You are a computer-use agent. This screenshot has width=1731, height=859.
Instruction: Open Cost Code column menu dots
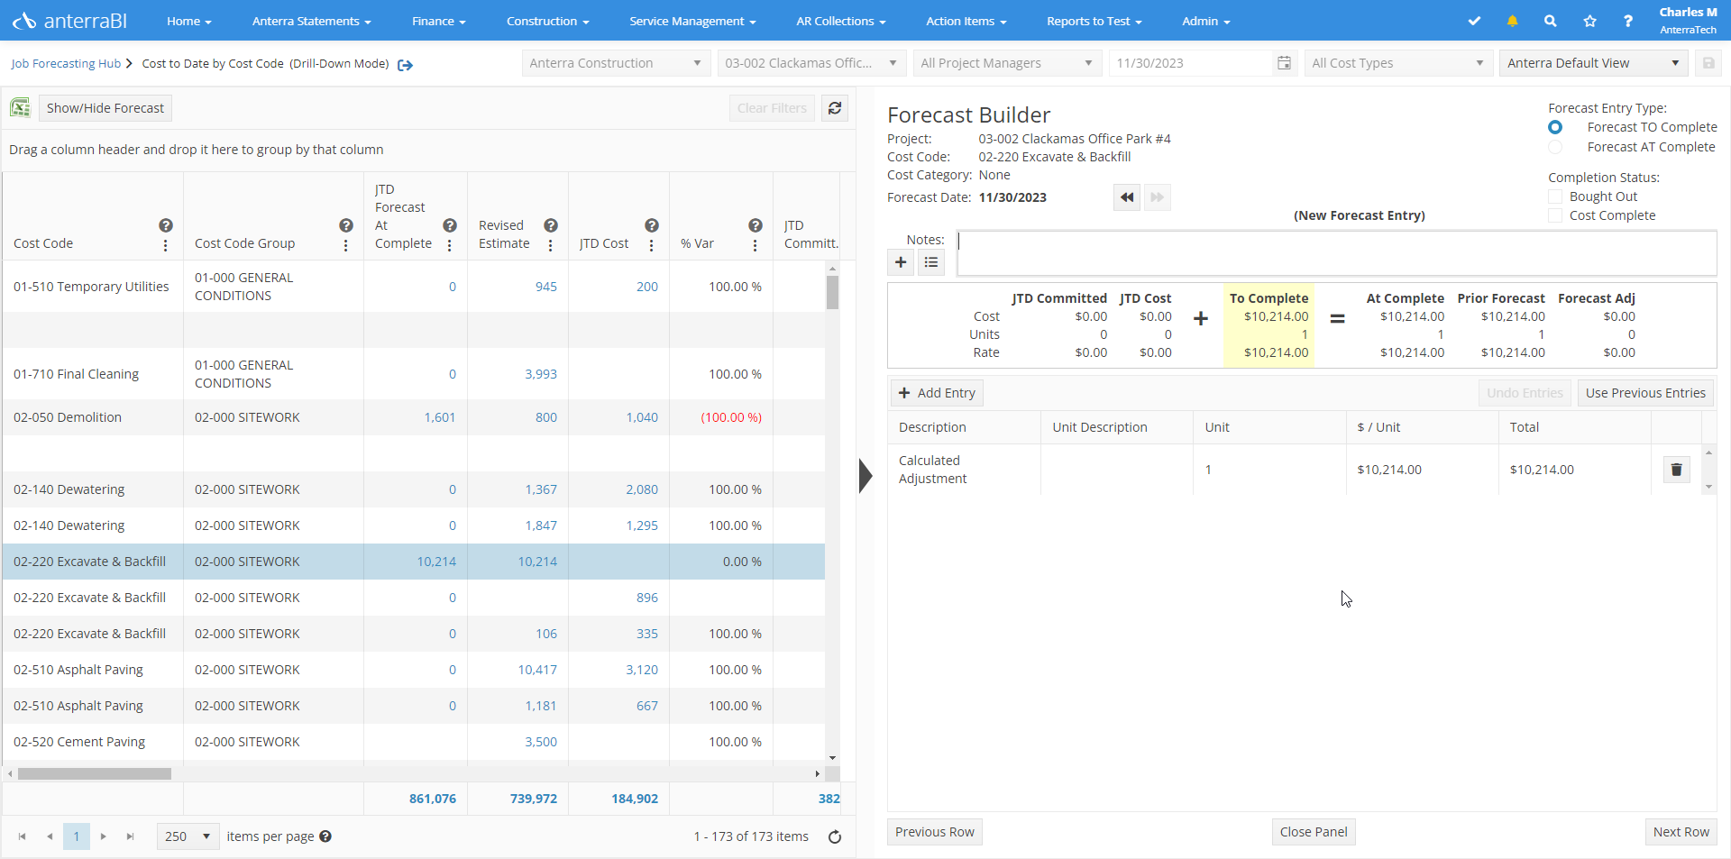coord(165,245)
